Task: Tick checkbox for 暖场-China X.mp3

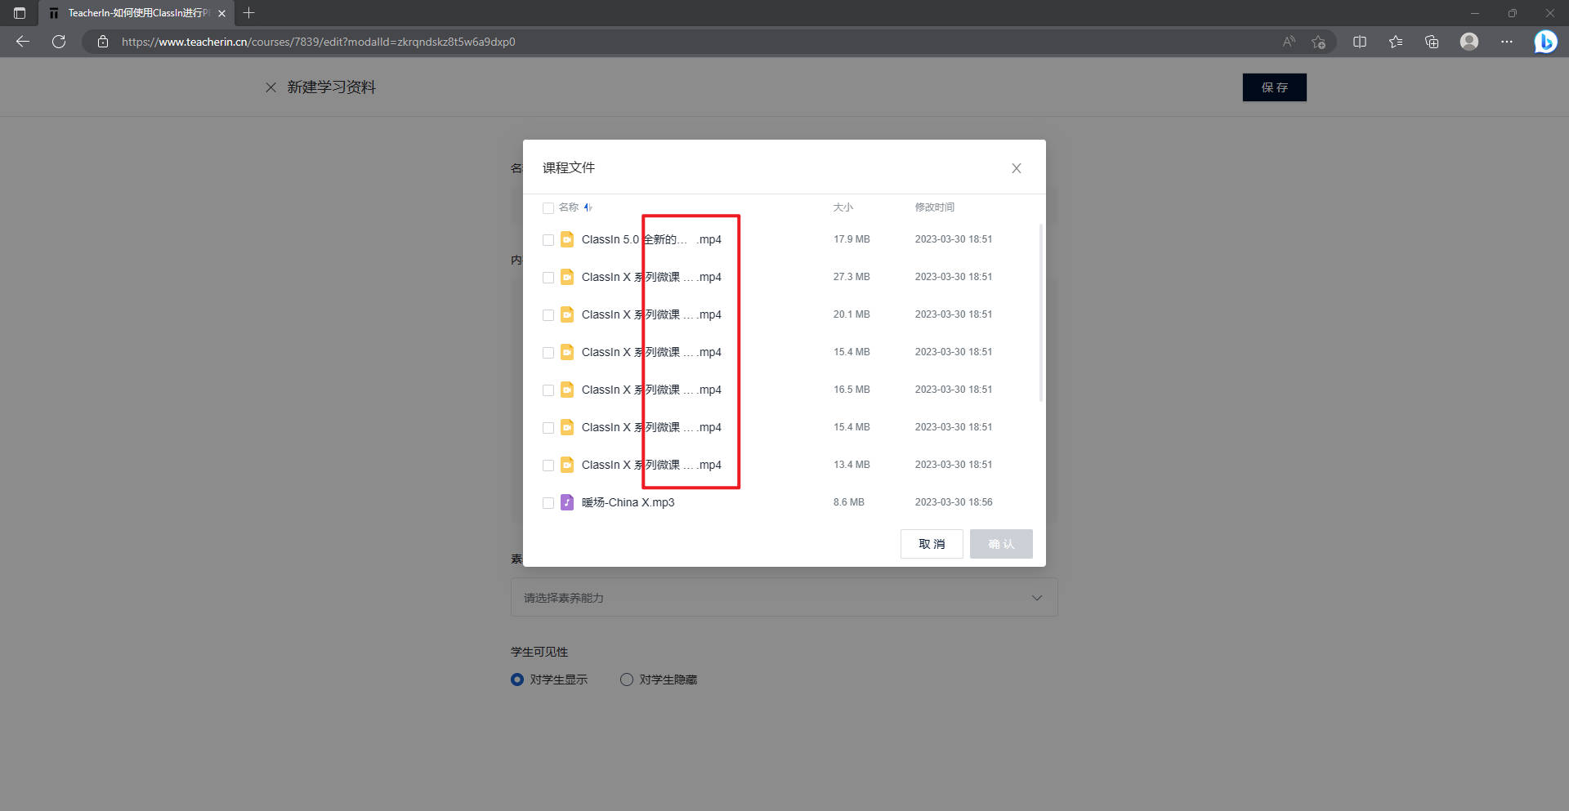Action: point(548,503)
